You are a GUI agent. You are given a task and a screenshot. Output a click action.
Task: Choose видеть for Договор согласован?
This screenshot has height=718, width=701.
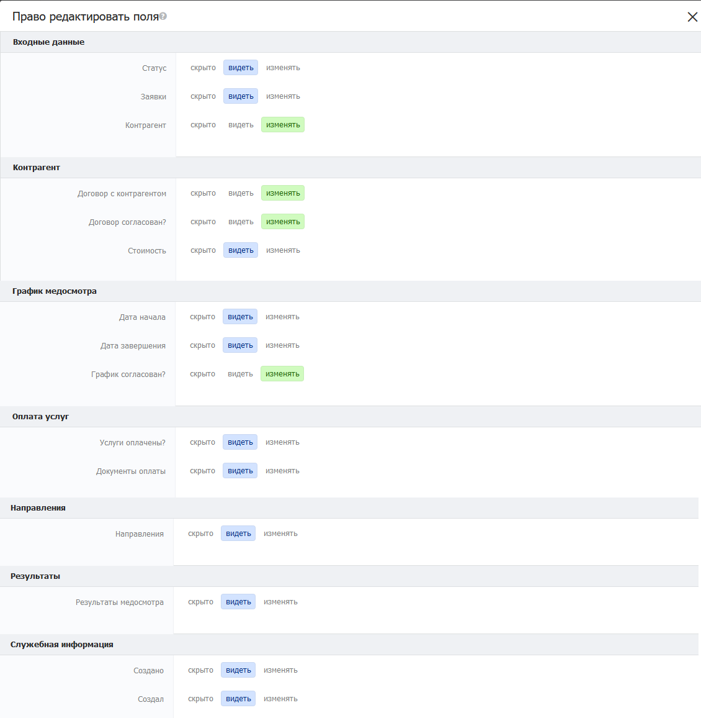241,222
